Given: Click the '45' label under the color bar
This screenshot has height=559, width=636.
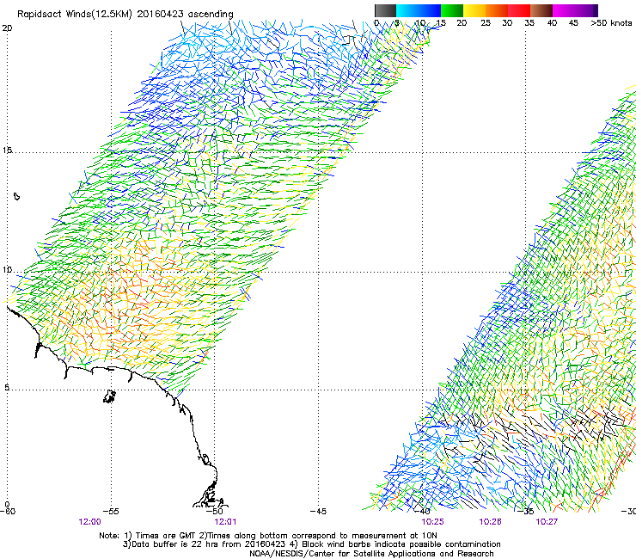Looking at the screenshot, I should [x=573, y=23].
